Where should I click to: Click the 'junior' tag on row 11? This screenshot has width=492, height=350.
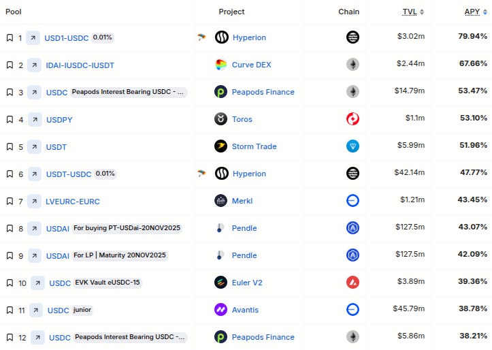coord(82,310)
